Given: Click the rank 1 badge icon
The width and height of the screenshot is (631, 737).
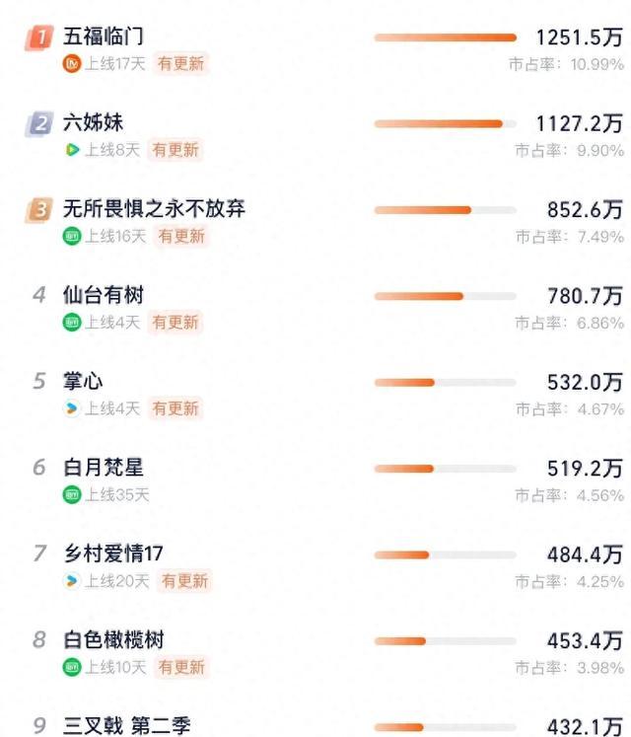Looking at the screenshot, I should (39, 37).
